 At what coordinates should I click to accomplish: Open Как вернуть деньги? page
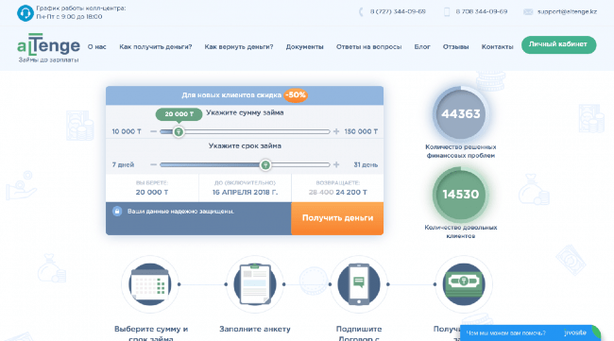(239, 46)
